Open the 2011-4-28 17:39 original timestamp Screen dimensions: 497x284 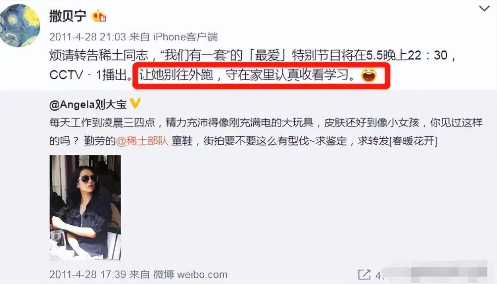point(88,274)
